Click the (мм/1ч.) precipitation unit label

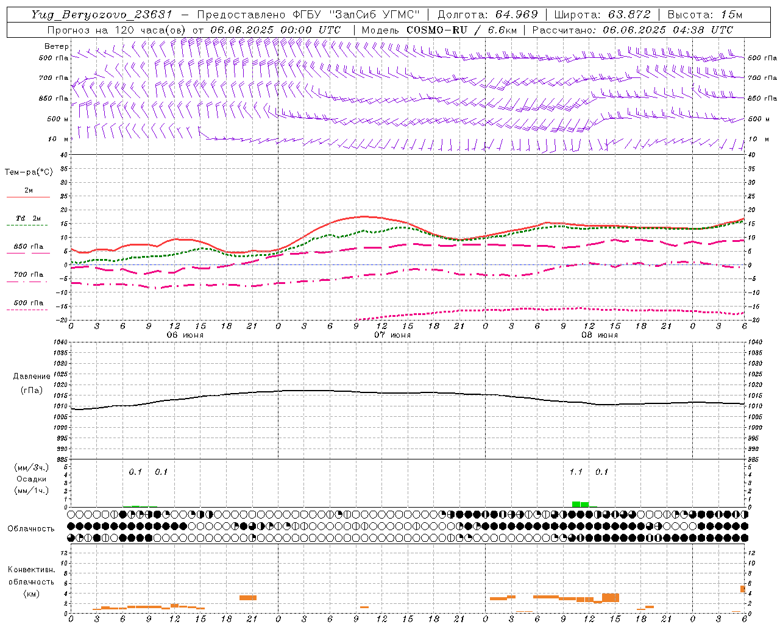31,491
